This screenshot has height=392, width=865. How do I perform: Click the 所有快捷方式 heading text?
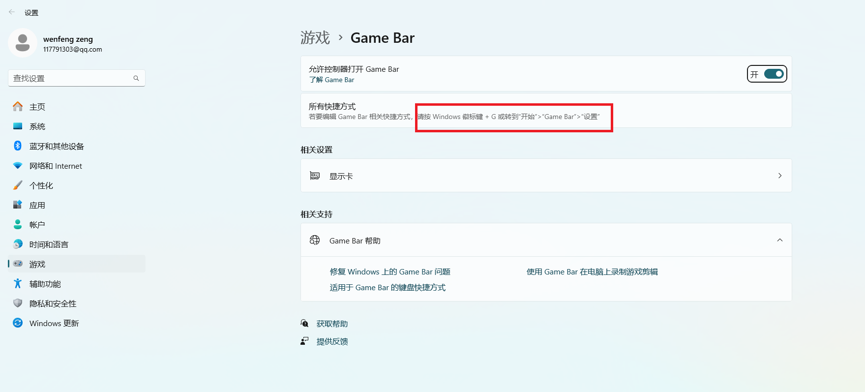332,106
